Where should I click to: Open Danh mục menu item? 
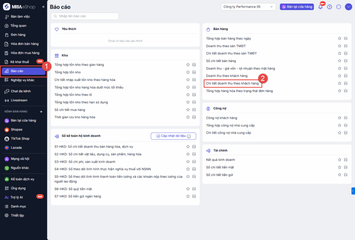pos(18,206)
